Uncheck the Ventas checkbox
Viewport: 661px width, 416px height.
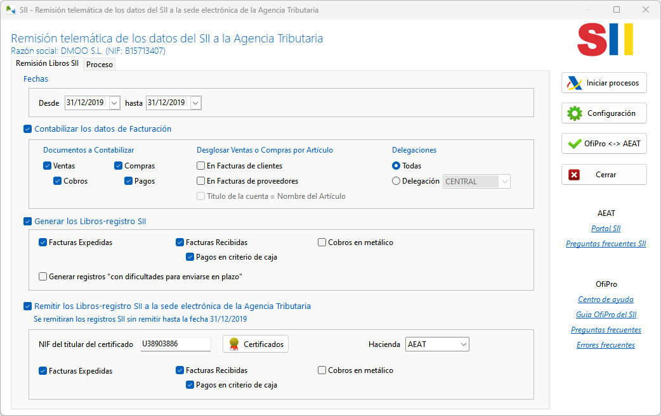(47, 165)
